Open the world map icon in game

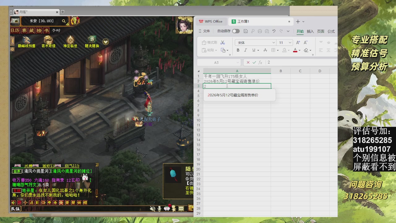tap(15, 21)
